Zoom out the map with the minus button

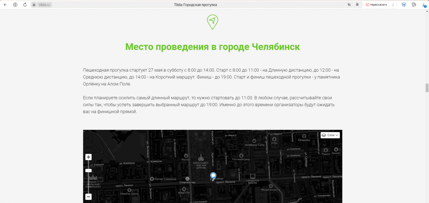pos(88,197)
